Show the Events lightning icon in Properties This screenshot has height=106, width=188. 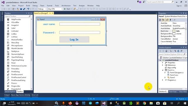click(x=170, y=20)
